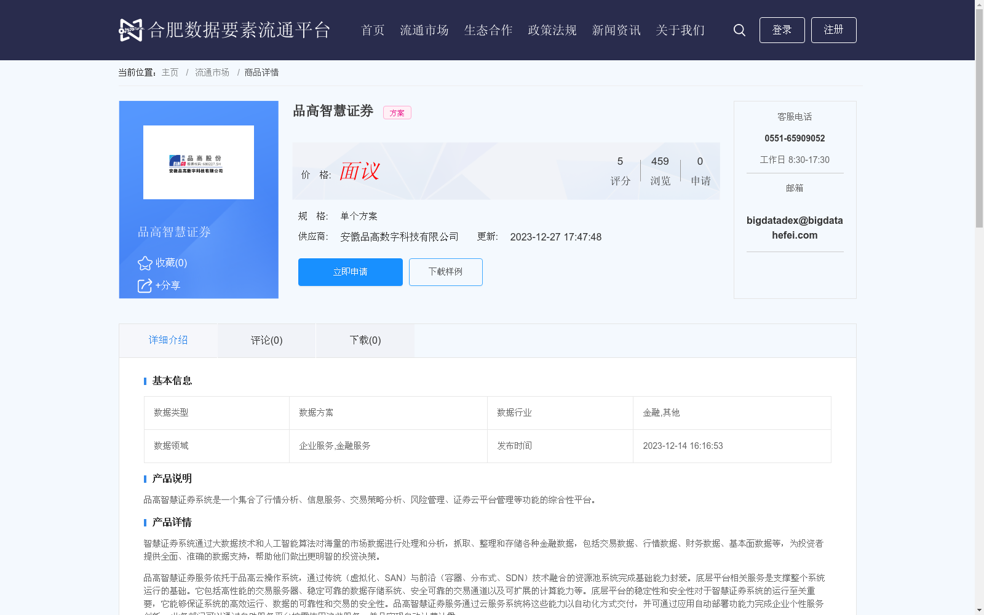984x615 pixels.
Task: Click the +分享 share icon
Action: click(145, 286)
